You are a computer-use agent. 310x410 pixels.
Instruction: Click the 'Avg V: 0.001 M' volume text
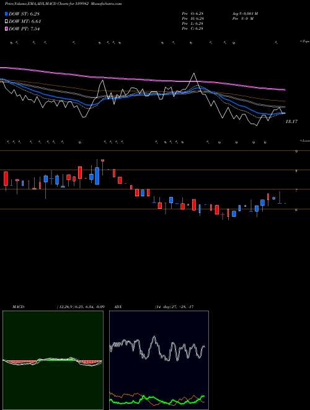[x=245, y=14]
